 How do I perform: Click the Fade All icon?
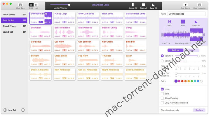coord(154,5)
